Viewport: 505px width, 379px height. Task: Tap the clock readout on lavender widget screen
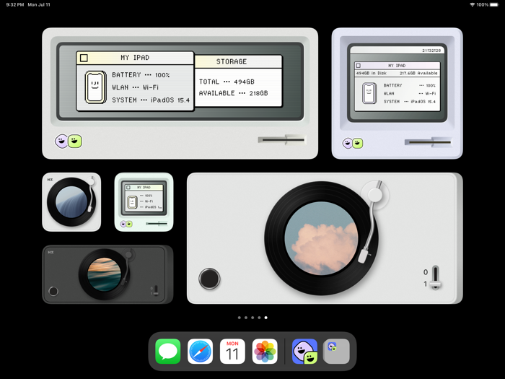pyautogui.click(x=431, y=51)
